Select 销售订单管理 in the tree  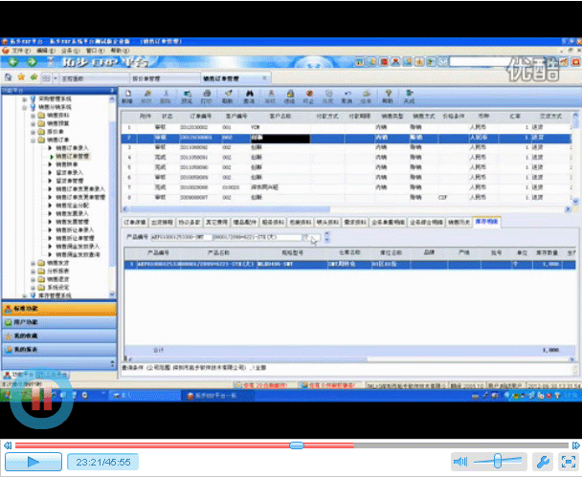73,156
